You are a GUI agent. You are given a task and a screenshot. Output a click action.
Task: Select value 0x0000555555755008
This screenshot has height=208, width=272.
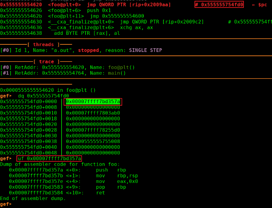click(x=93, y=141)
